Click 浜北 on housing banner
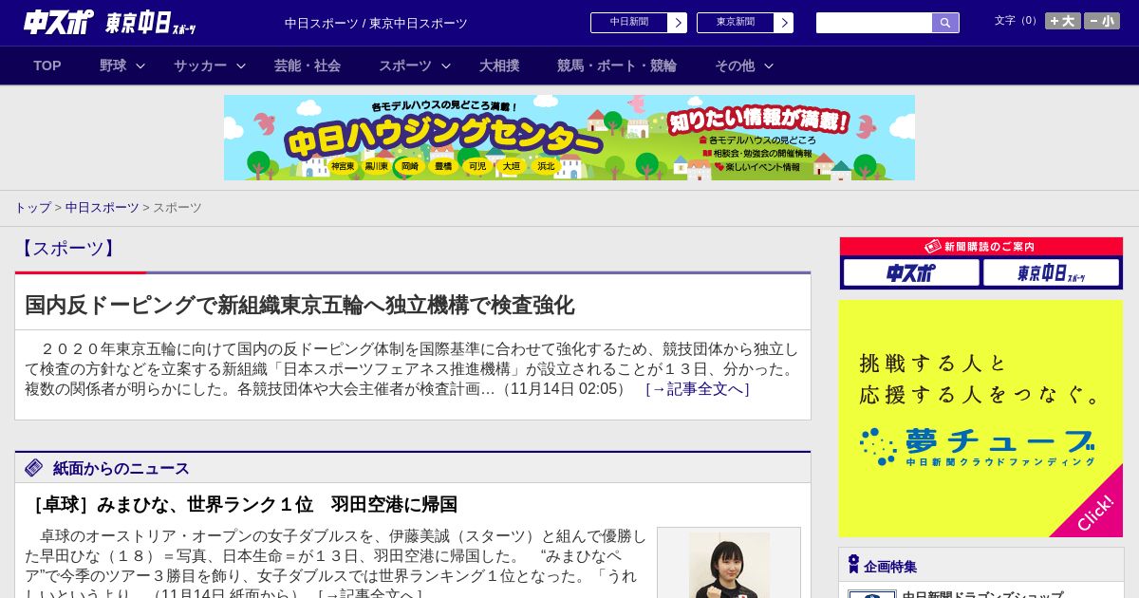1139x598 pixels. pyautogui.click(x=546, y=166)
